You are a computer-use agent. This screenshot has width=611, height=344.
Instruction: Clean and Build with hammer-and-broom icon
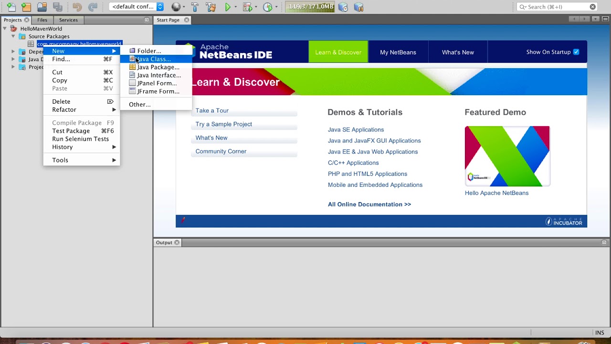[x=211, y=7]
